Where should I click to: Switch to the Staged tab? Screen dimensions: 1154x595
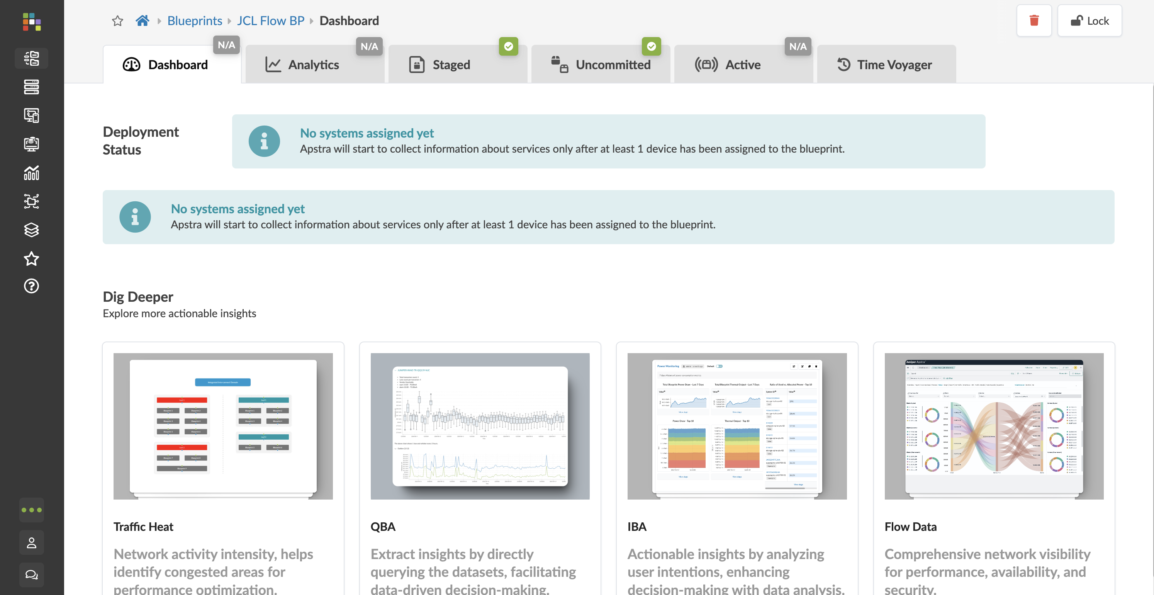coord(451,65)
